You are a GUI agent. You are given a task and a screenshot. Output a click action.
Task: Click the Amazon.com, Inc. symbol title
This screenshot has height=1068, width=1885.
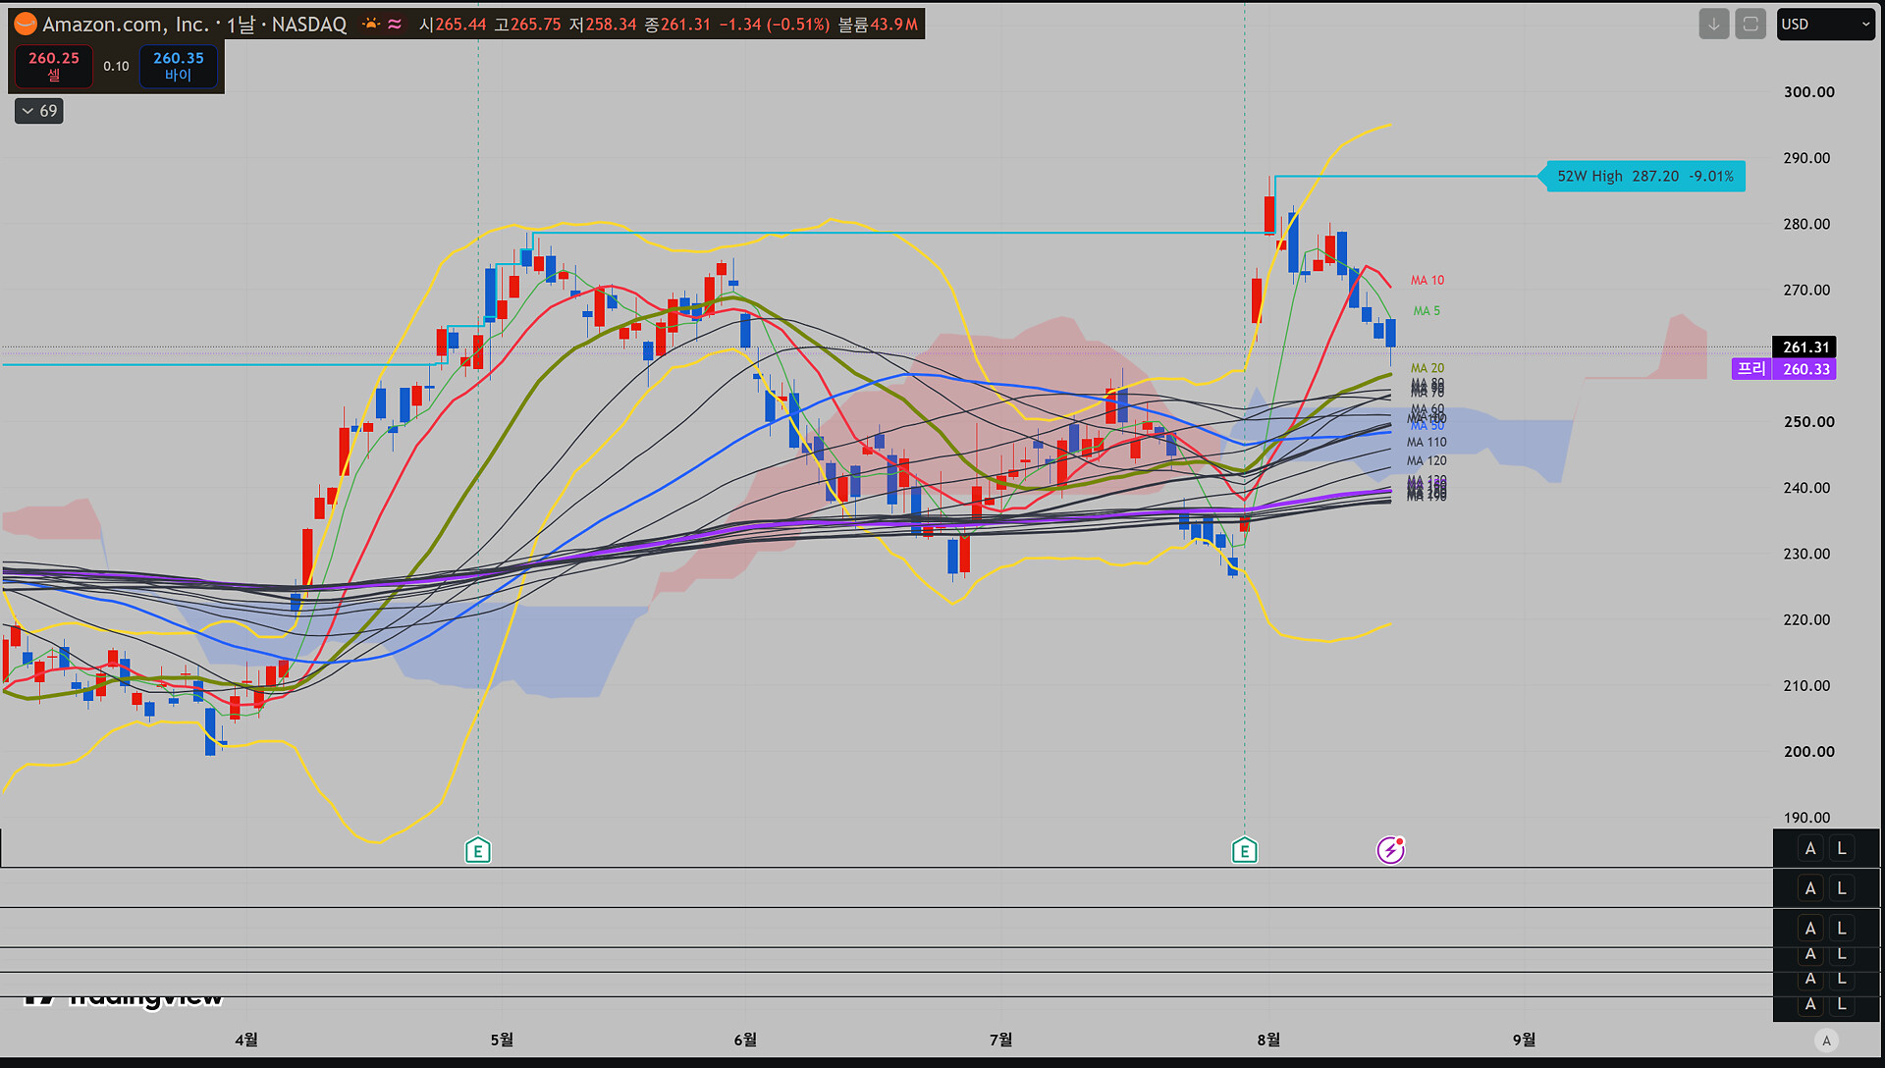click(126, 24)
